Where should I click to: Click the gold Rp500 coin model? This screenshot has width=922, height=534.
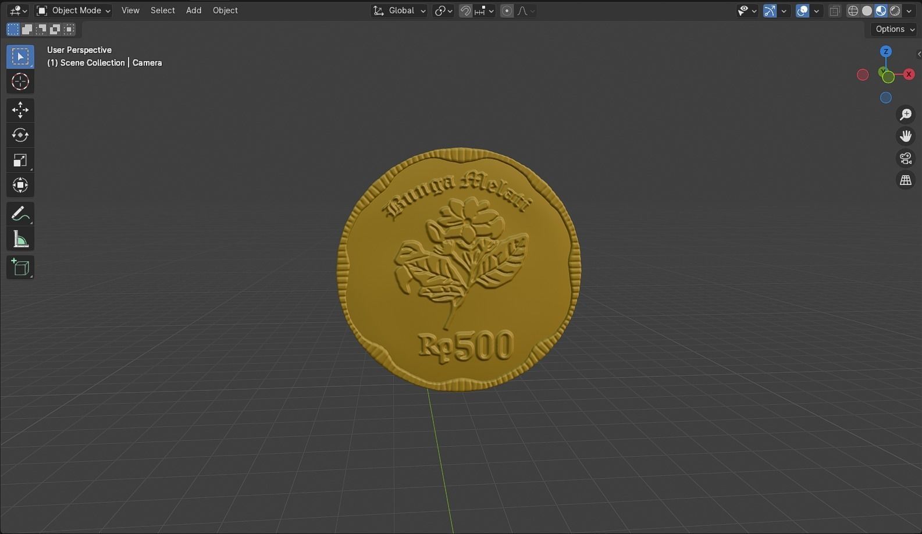click(459, 269)
